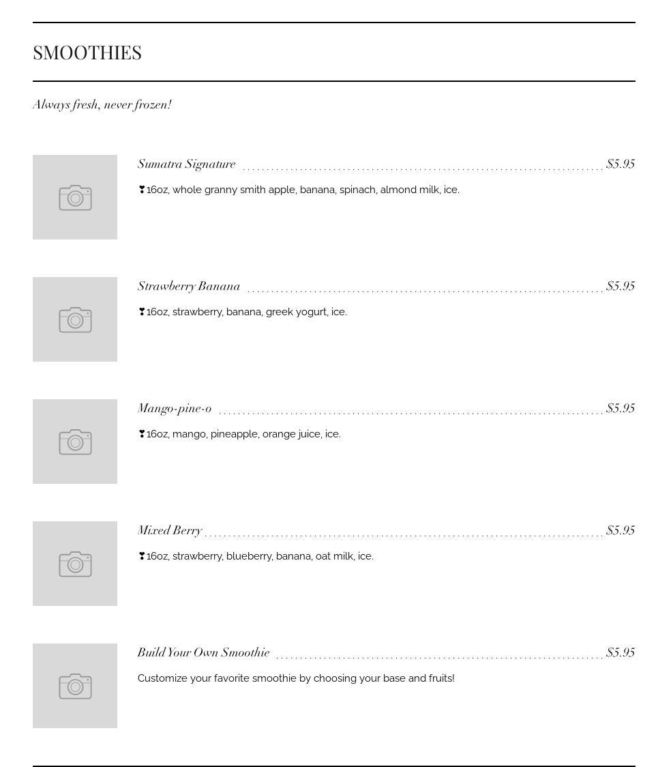This screenshot has width=658, height=767.
Task: Click the Mango-pine-o camera placeholder image
Action: point(75,442)
